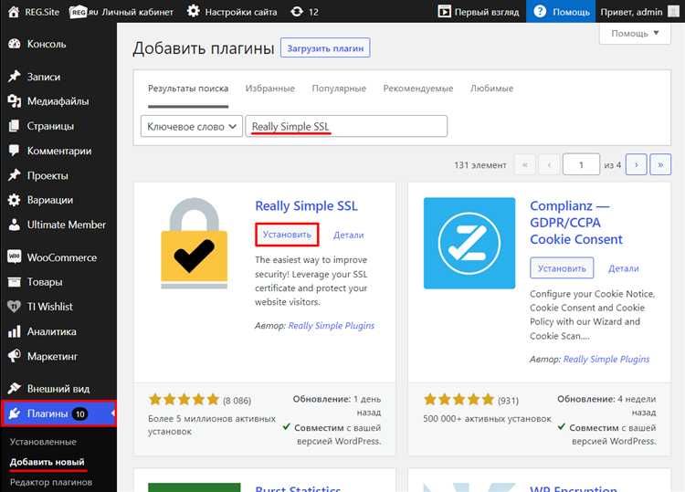
Task: Open the Complianz GDPR/CCPA Cookie Consent title
Action: 576,222
